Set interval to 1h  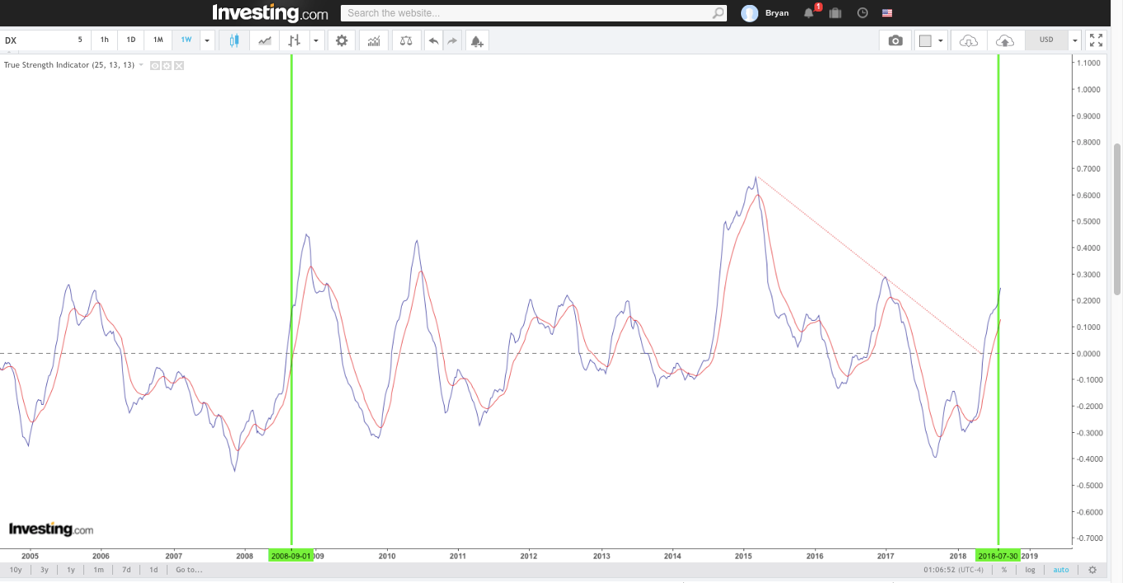click(105, 40)
